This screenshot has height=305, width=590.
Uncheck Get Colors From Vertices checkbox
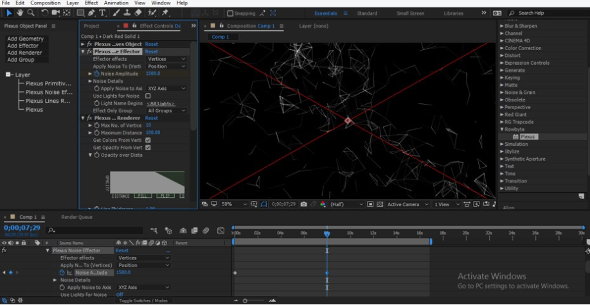pos(148,140)
